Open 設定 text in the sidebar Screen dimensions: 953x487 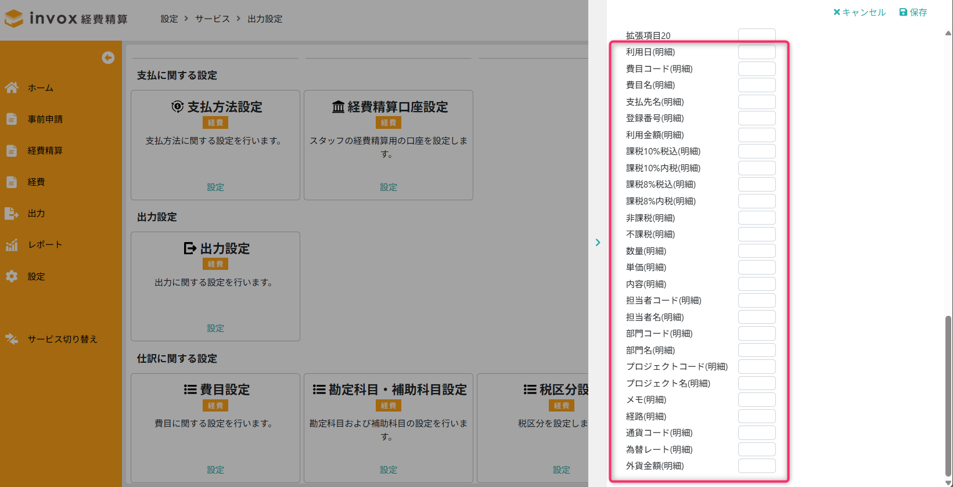coord(36,276)
